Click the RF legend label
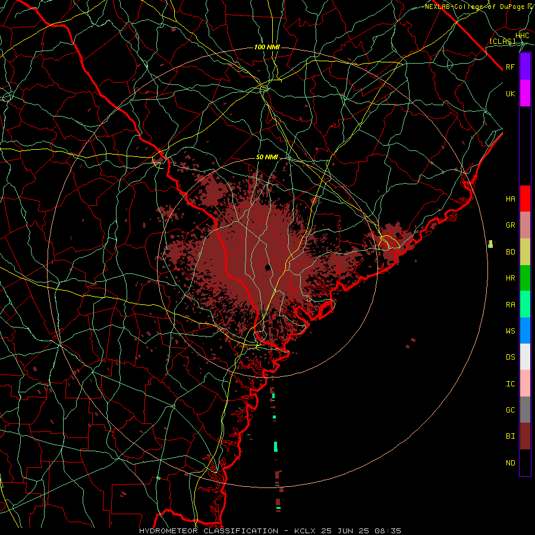Image resolution: width=535 pixels, height=535 pixels. (510, 67)
